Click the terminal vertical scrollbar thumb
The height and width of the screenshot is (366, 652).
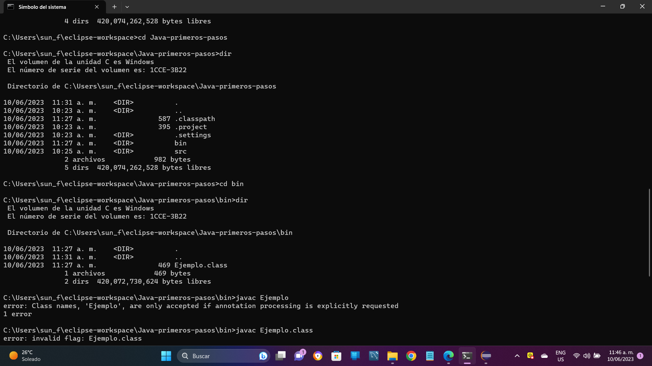[649, 232]
